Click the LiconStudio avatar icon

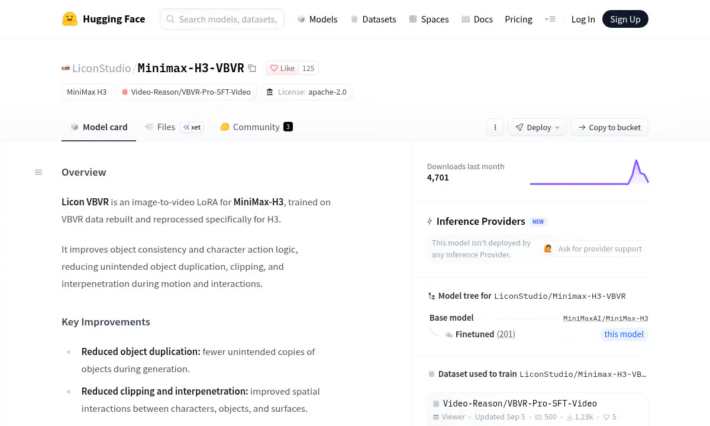[66, 68]
